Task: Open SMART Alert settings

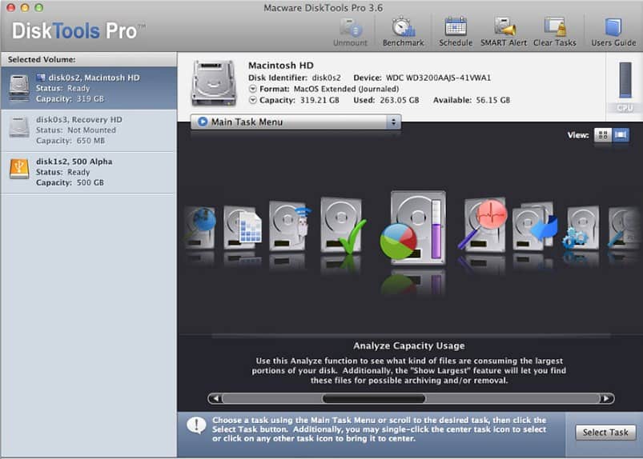Action: (x=504, y=32)
